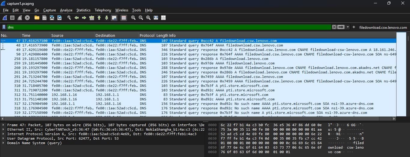Screen dimensions: 410x157
Task: Select packet 258 query 0x286b row
Action: (198, 58)
